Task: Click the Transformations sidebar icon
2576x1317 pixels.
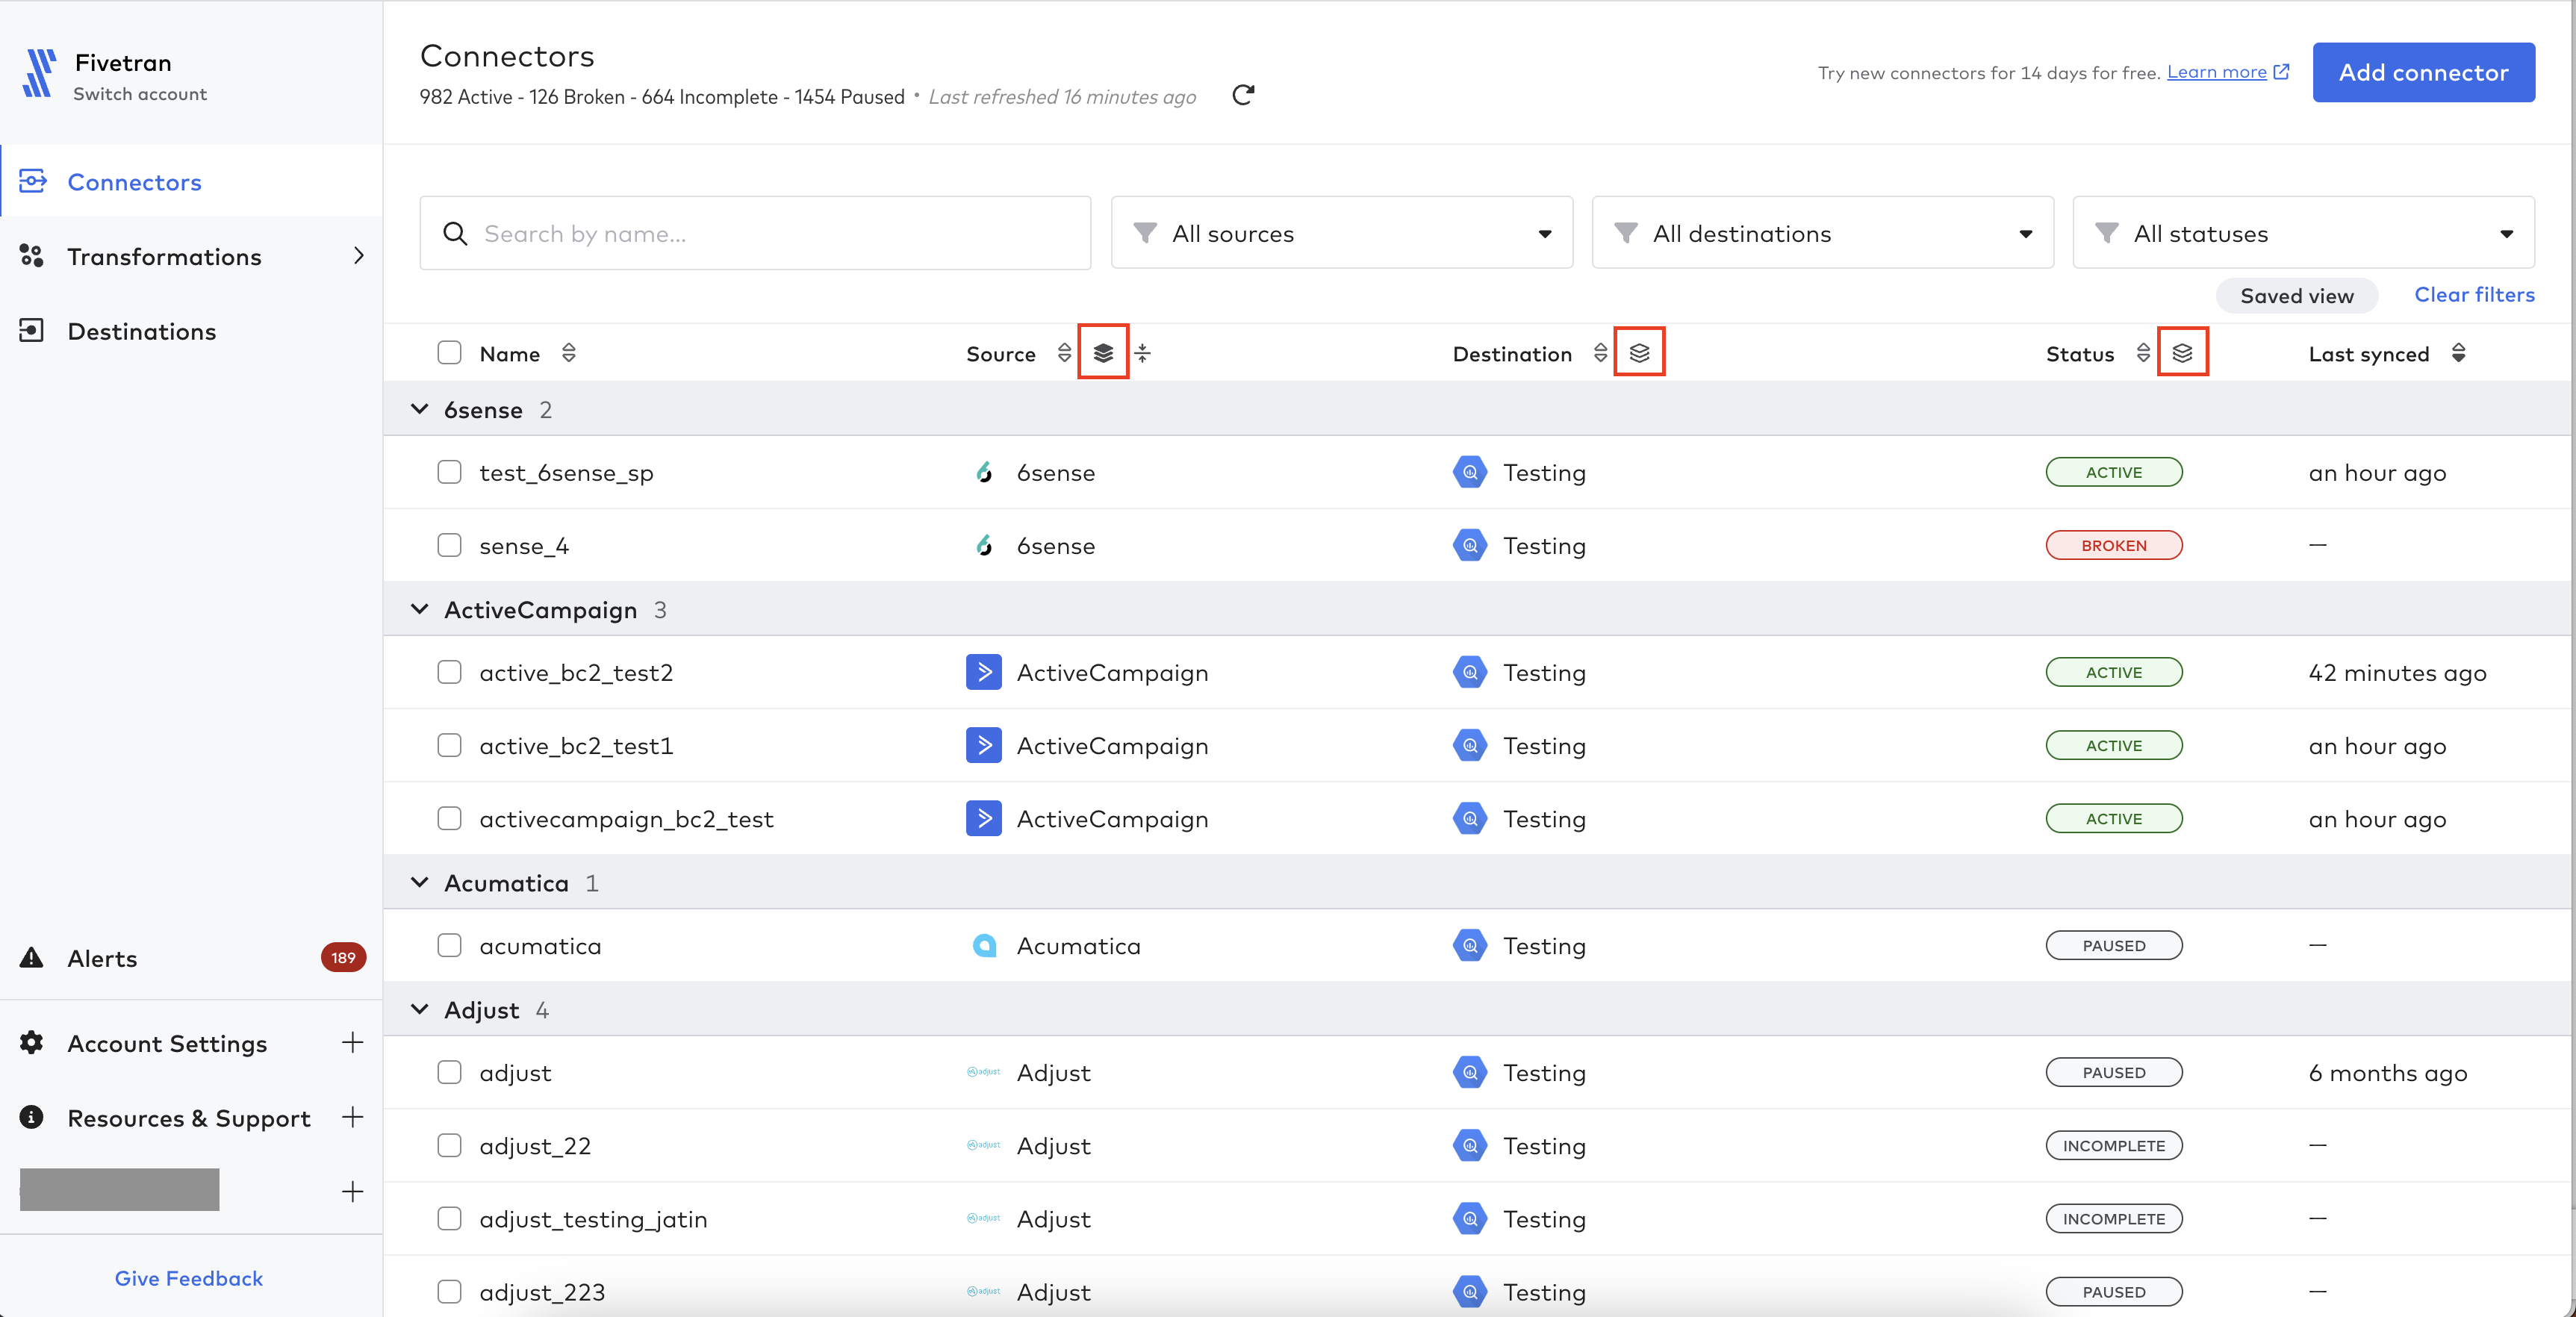Action: point(32,256)
